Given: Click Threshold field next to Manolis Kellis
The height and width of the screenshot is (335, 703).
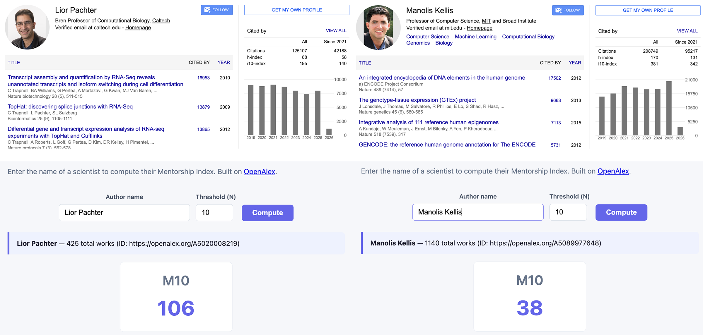Looking at the screenshot, I should point(568,212).
